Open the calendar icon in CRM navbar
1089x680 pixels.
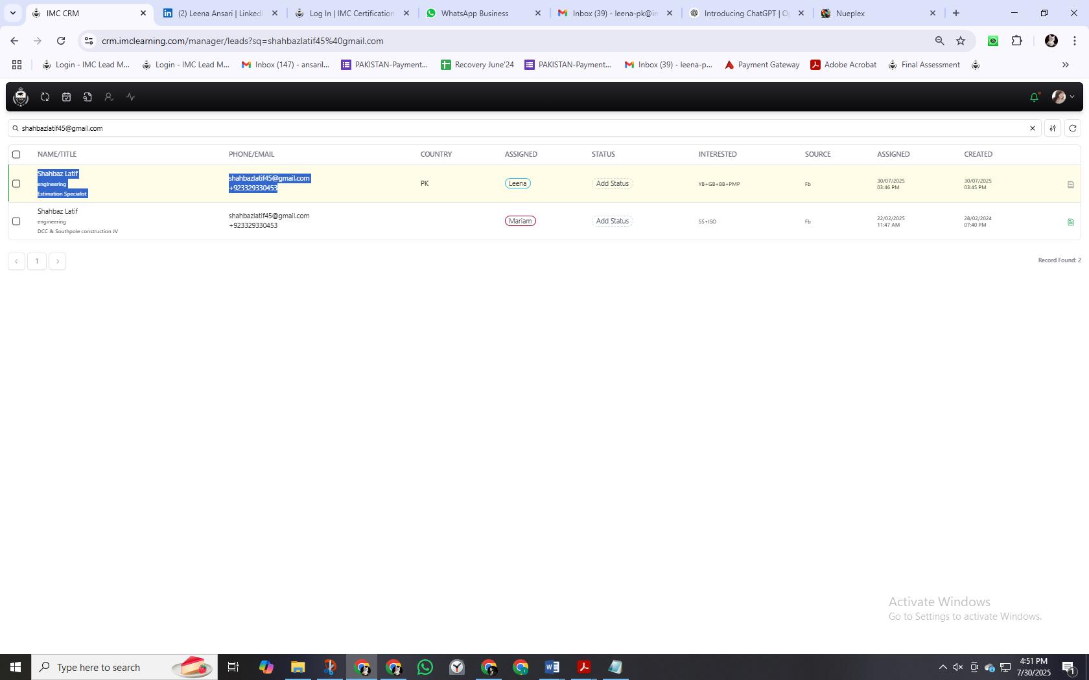(66, 96)
